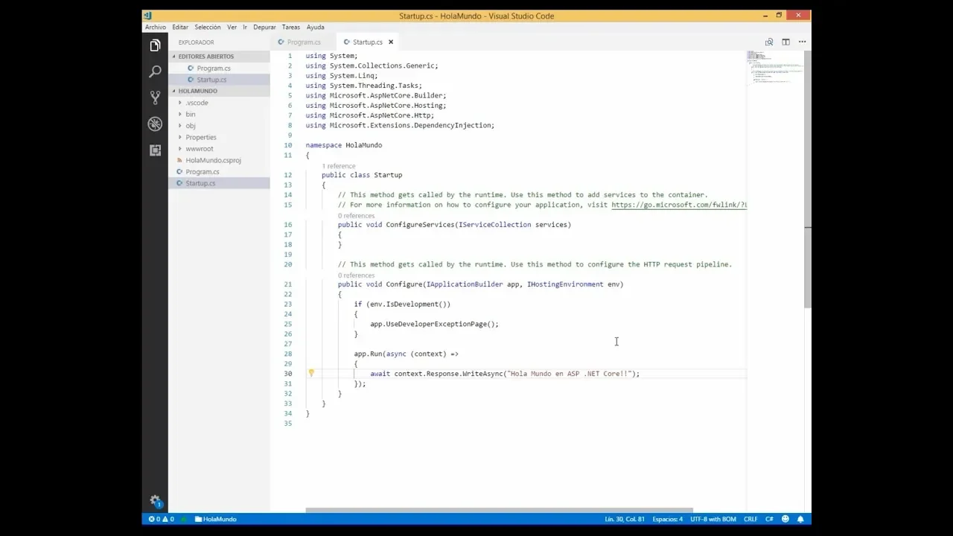This screenshot has width=953, height=536.
Task: Open the Selección menu
Action: tap(208, 27)
